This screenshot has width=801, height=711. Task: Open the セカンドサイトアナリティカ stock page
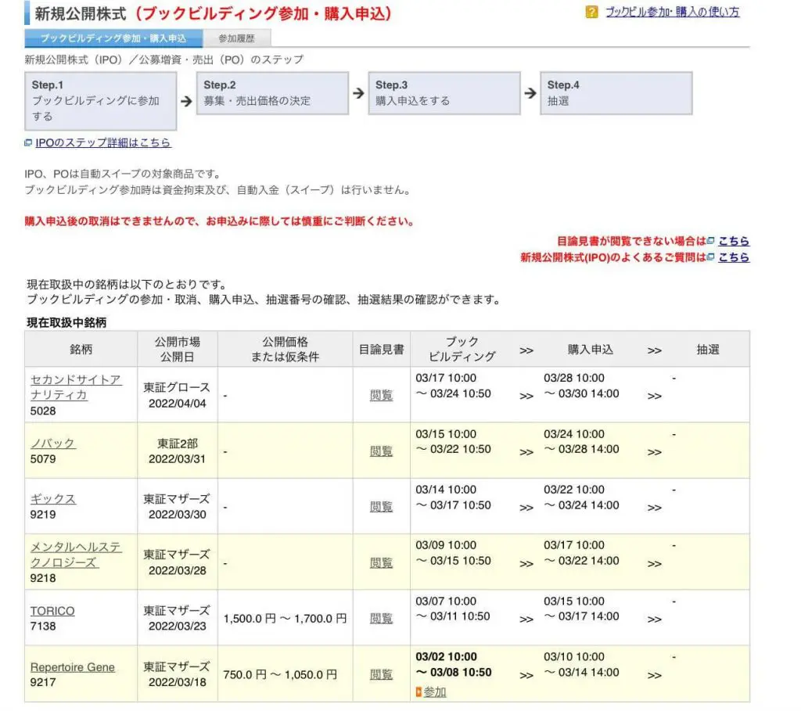(x=75, y=387)
